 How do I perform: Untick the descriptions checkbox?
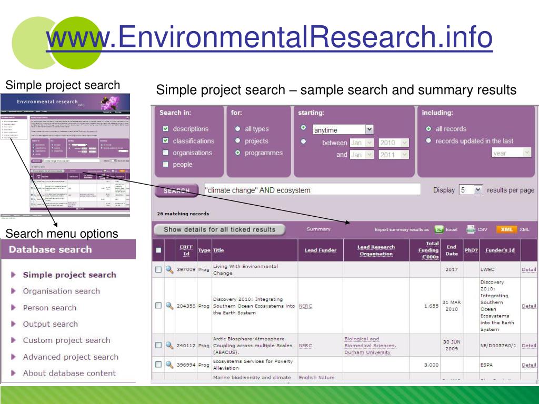pos(165,128)
